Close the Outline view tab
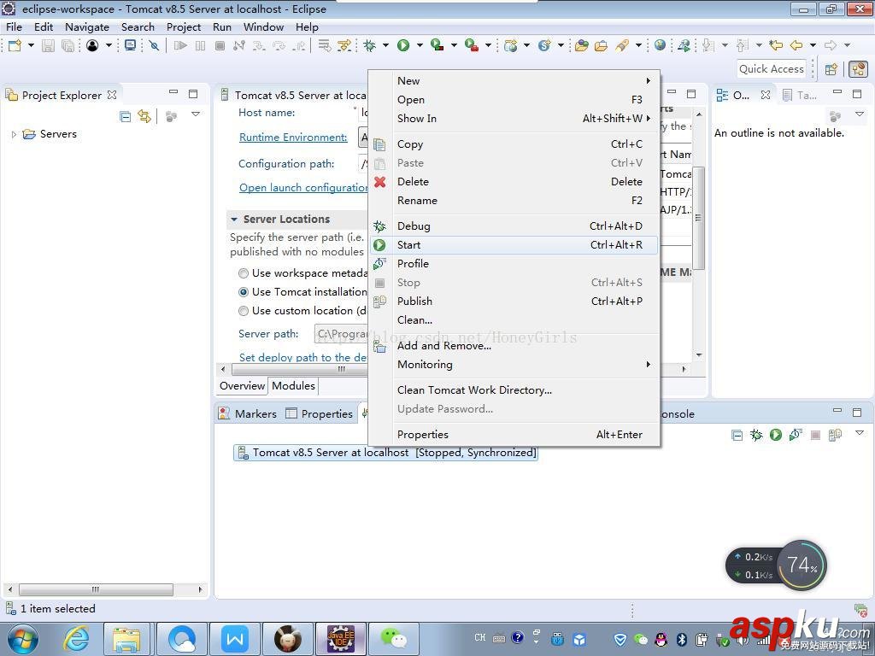875x656 pixels. click(x=766, y=95)
